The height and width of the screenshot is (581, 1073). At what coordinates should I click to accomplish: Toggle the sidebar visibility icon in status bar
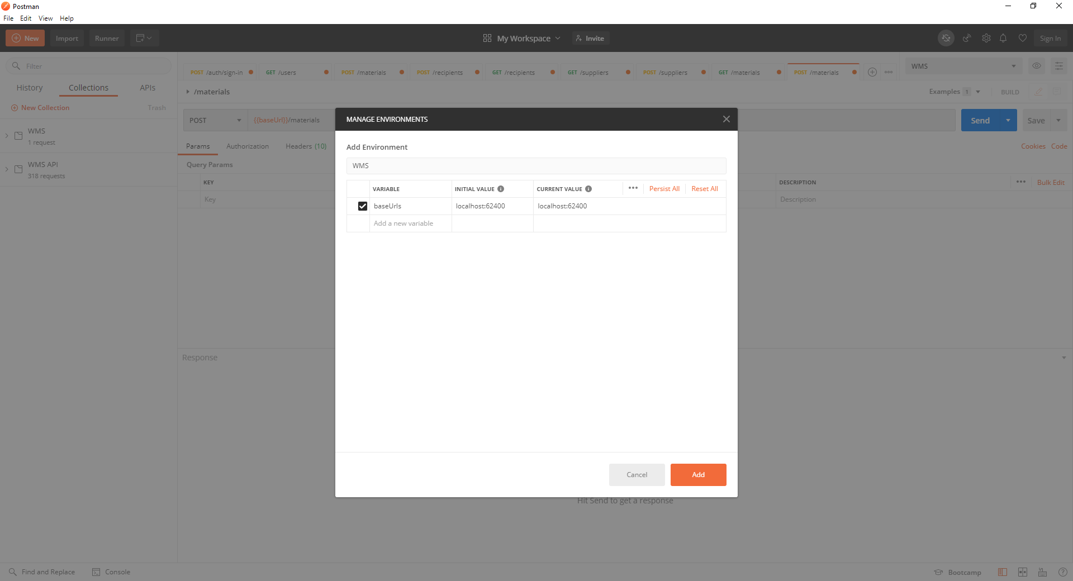1003,572
